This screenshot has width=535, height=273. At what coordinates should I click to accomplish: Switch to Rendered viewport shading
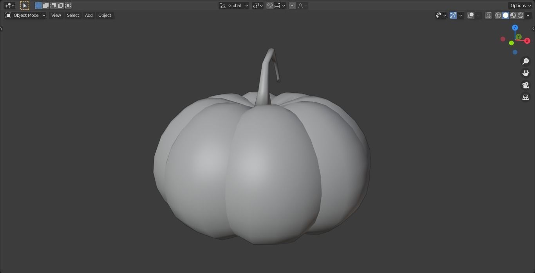tap(521, 15)
